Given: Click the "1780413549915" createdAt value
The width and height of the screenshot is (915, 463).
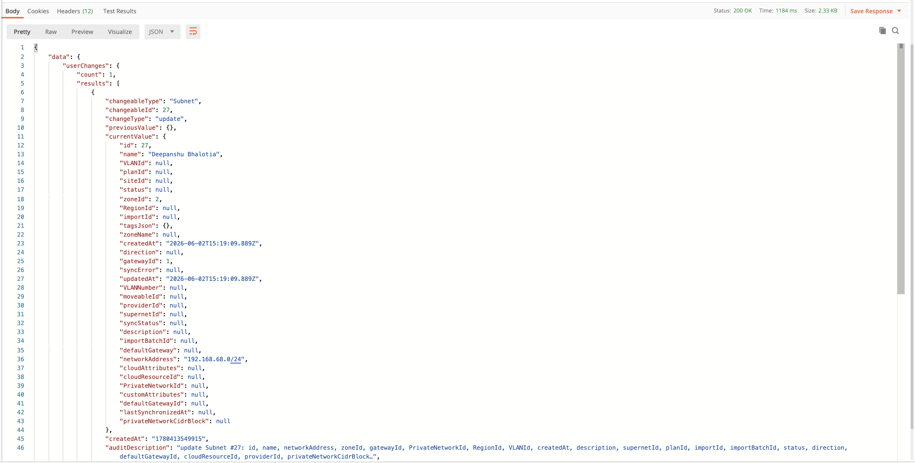Looking at the screenshot, I should click(x=178, y=439).
